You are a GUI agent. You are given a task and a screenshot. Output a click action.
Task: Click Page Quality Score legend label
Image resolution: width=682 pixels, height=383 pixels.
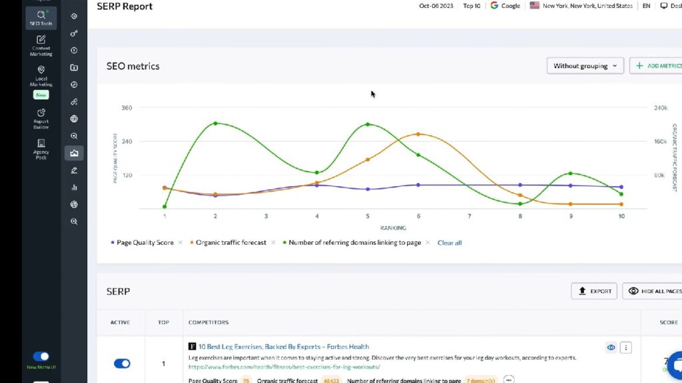pos(145,242)
